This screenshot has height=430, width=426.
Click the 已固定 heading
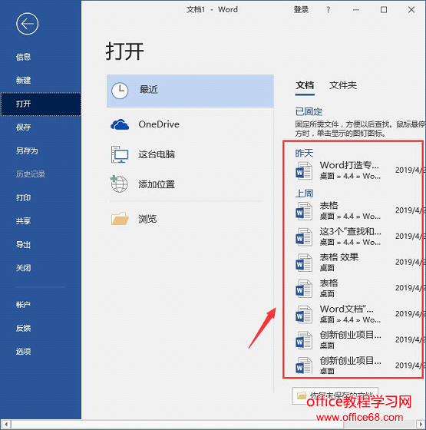309,112
